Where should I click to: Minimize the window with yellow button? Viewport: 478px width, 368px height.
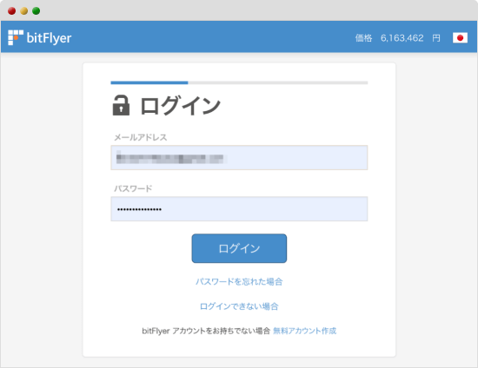[23, 11]
